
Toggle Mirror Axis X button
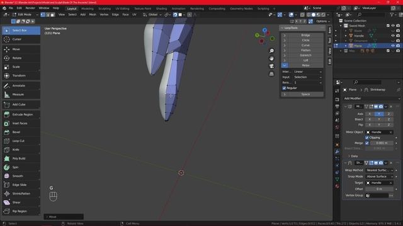pos(370,114)
